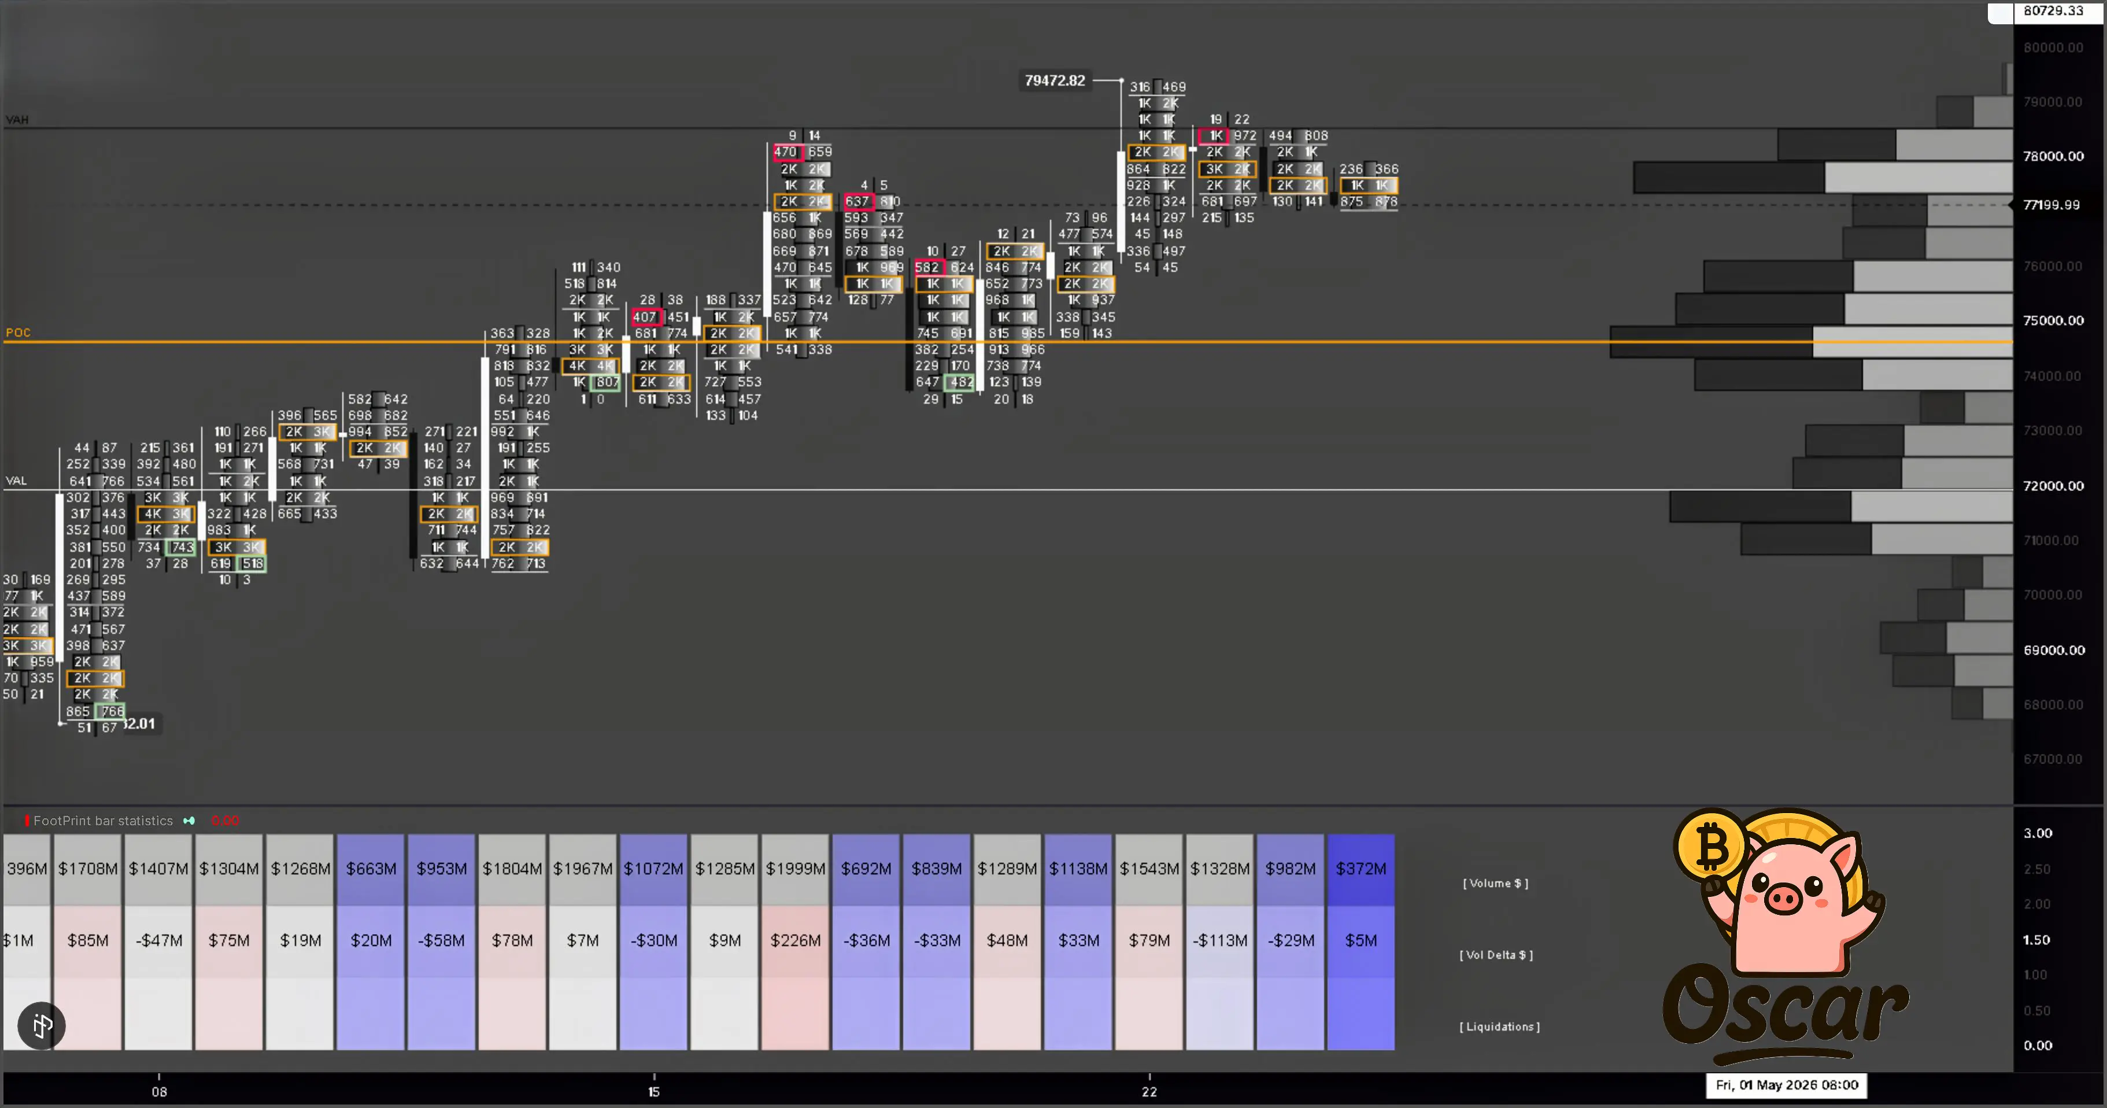Click the orange-highlighted 4K footprint cell on POC line
2107x1108 pixels.
click(590, 366)
